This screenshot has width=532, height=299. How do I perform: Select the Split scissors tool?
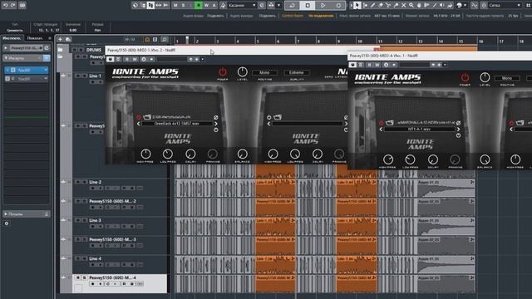point(388,5)
